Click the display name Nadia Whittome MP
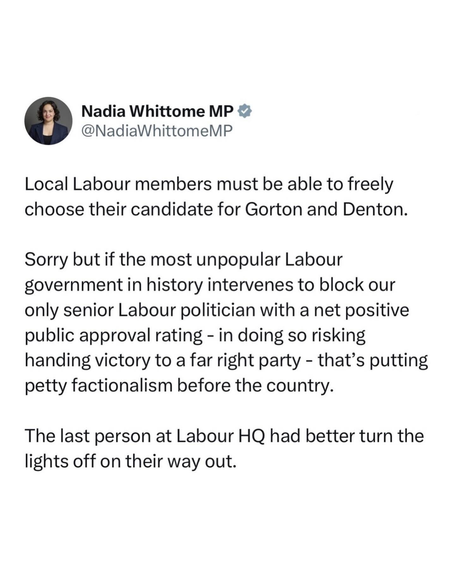 point(157,111)
